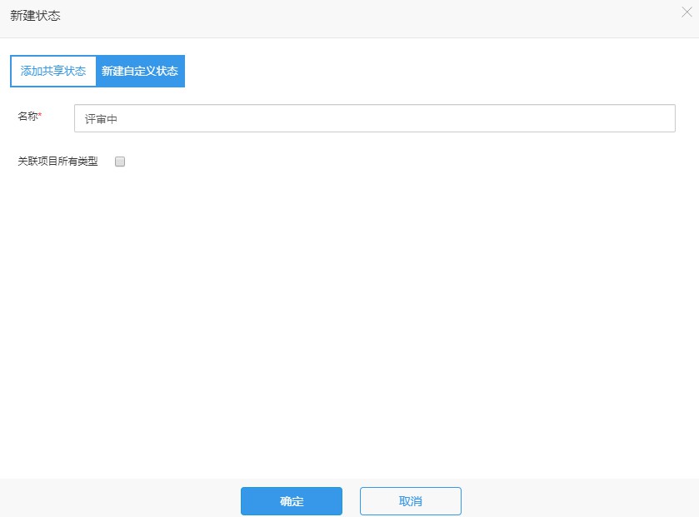Switch to 添加共享状态 tab

point(53,72)
